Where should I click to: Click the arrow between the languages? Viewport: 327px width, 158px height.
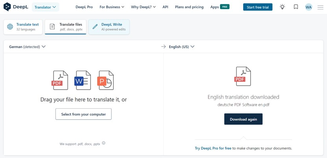tap(164, 47)
